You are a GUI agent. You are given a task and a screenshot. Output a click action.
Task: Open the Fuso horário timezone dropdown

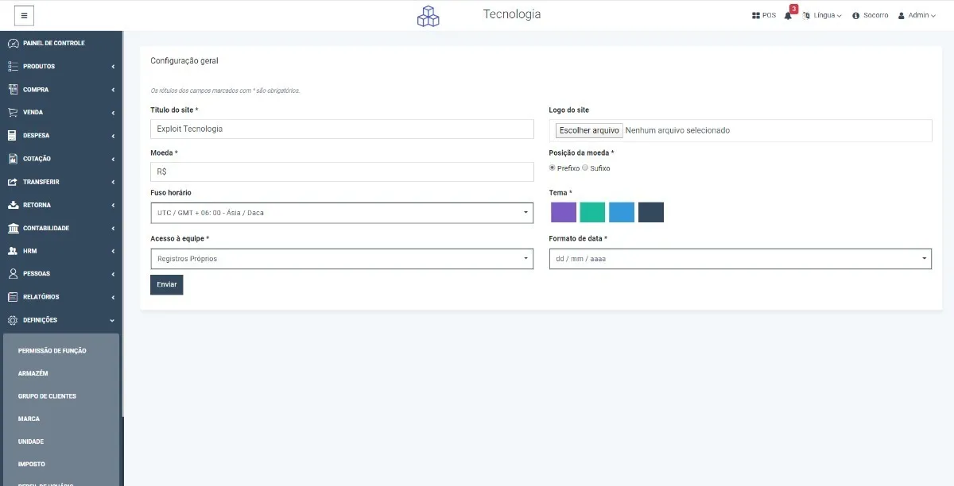click(342, 213)
